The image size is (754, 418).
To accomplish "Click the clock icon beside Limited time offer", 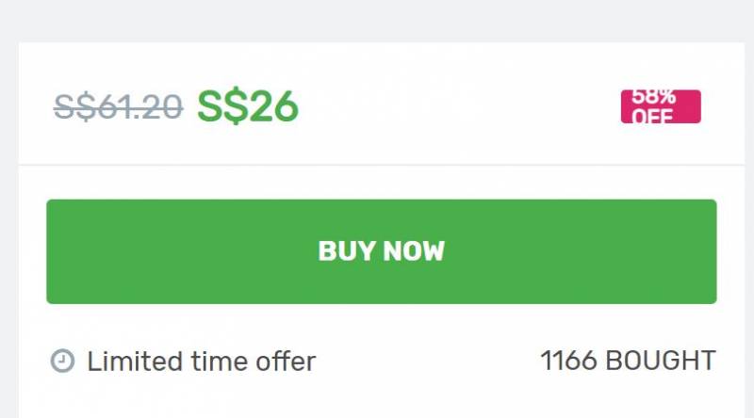I will pos(61,361).
